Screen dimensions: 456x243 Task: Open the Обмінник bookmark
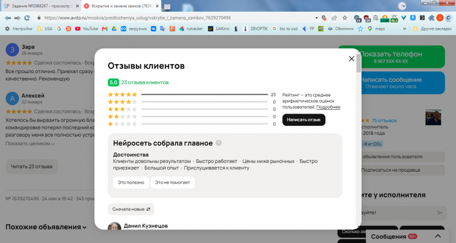coord(341,29)
